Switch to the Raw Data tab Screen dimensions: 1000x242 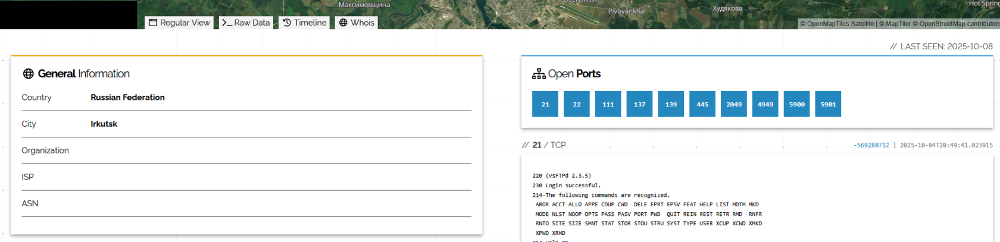246,23
